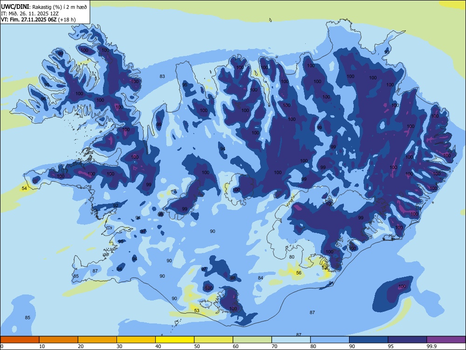The image size is (466, 350).
Task: Click the '83' humidity value on the map
Action: click(162, 76)
